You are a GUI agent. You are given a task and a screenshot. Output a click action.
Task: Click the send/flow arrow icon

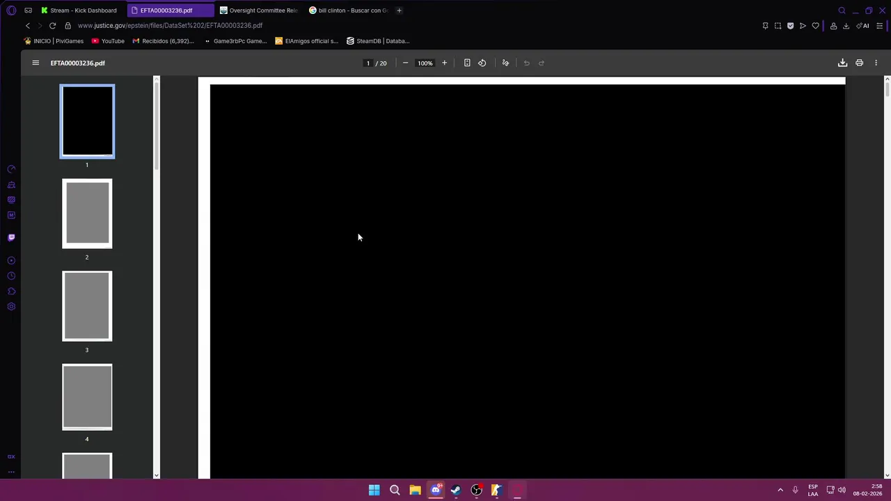coord(803,26)
